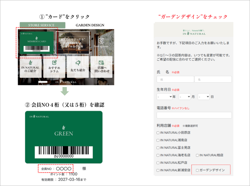Open the 店舗へ問い合わせ mail tile
The image size is (250, 186).
(x=101, y=67)
